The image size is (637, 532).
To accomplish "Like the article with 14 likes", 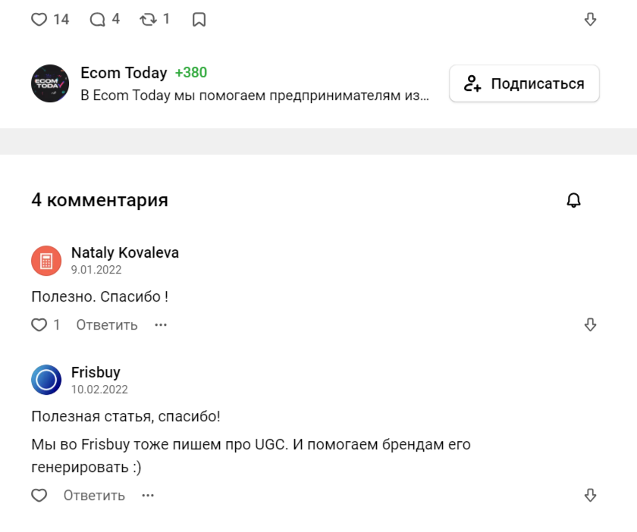I will click(39, 20).
